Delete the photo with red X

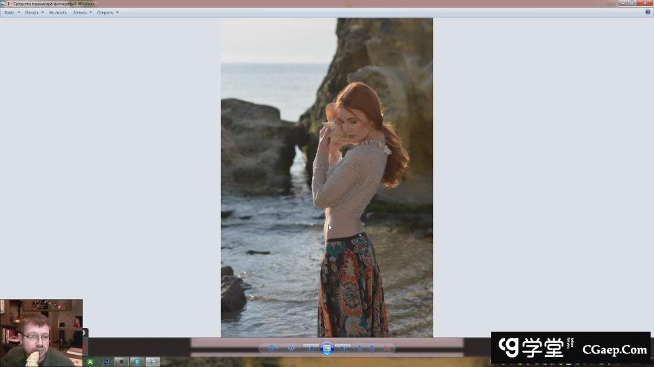[387, 348]
